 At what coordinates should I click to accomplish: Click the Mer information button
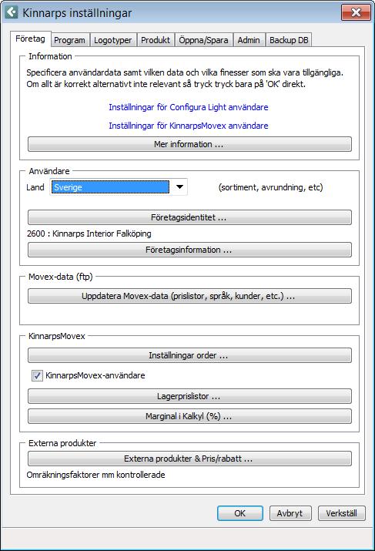tap(189, 144)
